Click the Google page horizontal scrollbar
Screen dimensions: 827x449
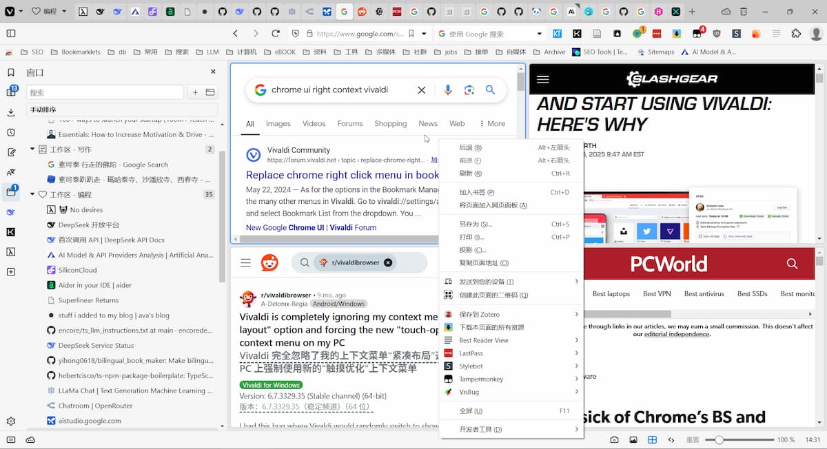[338, 239]
